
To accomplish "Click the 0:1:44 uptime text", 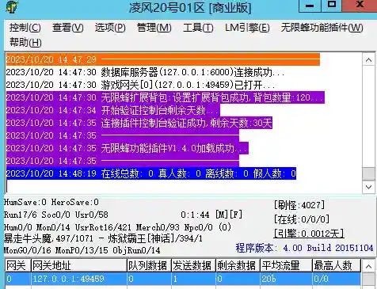I will pos(195,215).
